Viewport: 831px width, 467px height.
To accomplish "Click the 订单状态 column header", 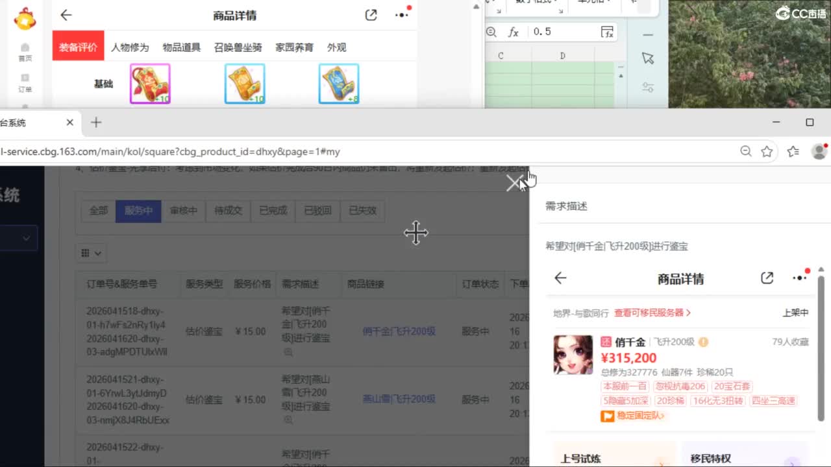I will [480, 284].
